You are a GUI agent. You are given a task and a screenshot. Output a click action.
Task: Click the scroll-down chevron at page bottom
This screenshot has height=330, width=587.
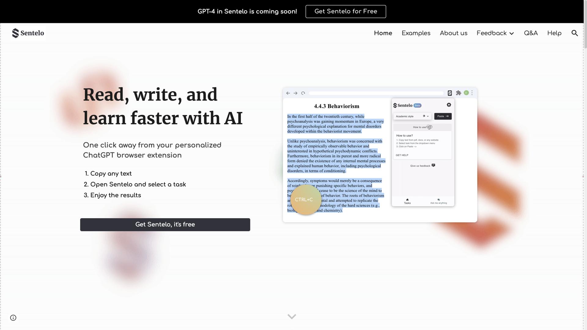pyautogui.click(x=292, y=317)
